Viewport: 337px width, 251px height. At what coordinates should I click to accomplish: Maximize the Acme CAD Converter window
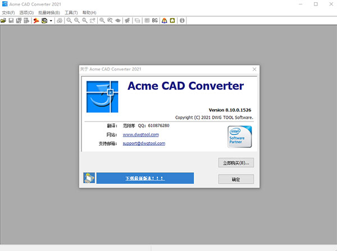coord(316,4)
